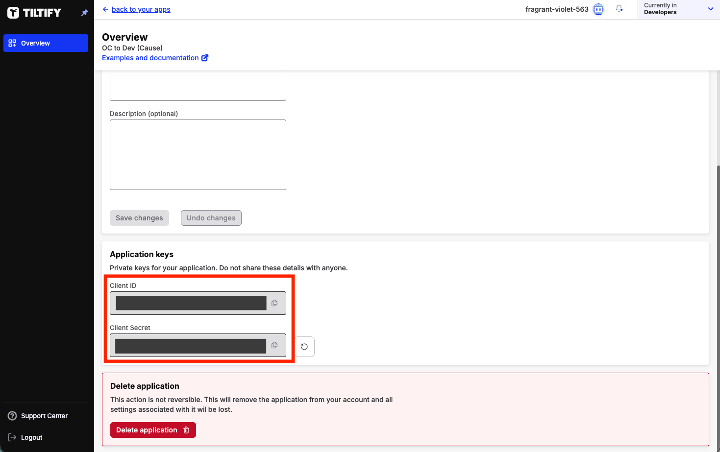The width and height of the screenshot is (720, 452).
Task: Click the Tiltify logo
Action: pyautogui.click(x=34, y=13)
